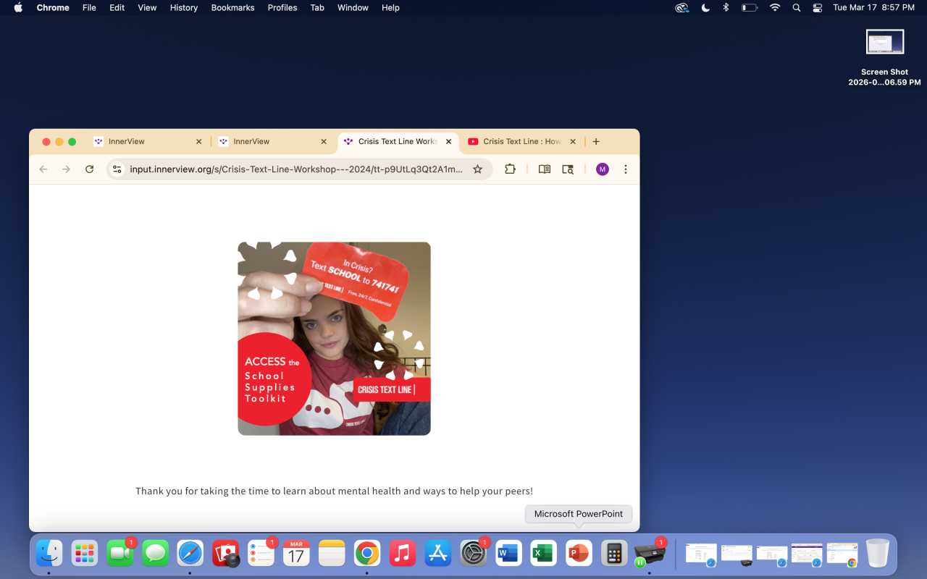Open the Edit menu
Image resolution: width=927 pixels, height=579 pixels.
tap(117, 8)
